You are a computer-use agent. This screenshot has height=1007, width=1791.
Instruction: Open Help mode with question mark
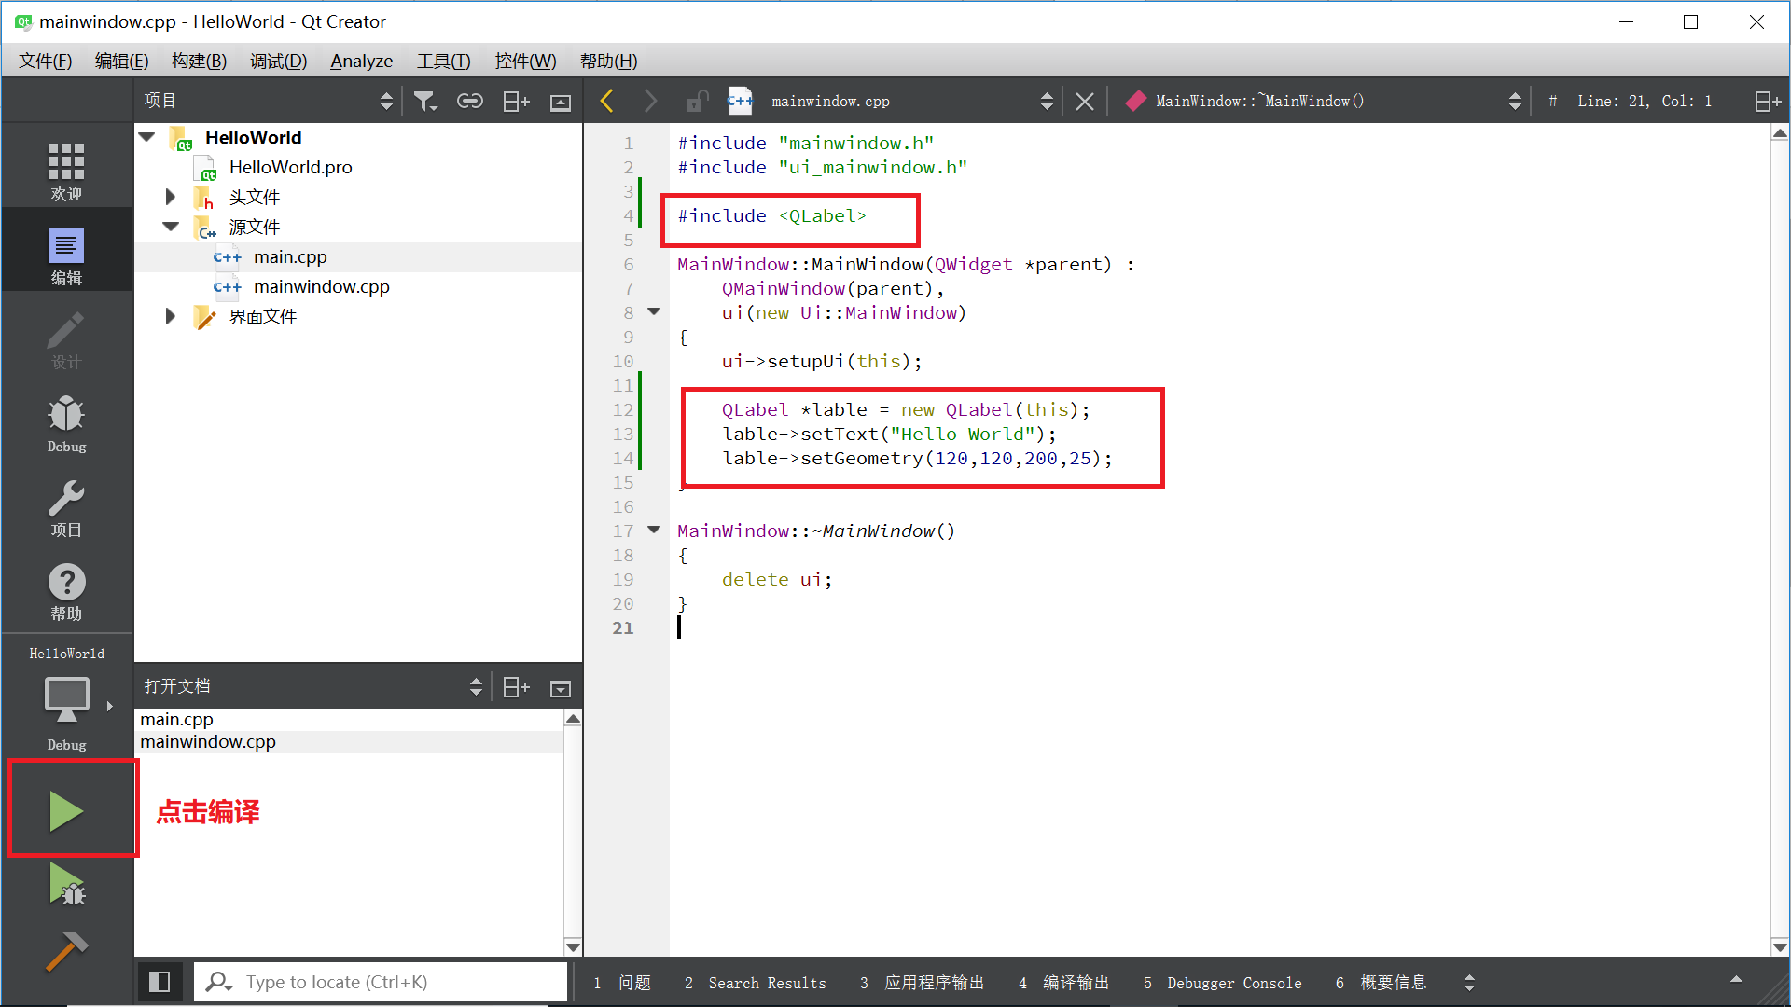66,593
